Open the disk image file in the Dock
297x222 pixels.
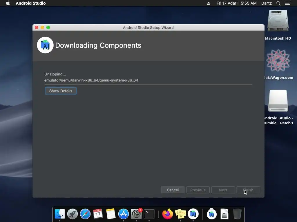pos(224,214)
